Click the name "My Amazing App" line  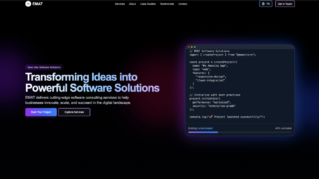[x=210, y=65]
